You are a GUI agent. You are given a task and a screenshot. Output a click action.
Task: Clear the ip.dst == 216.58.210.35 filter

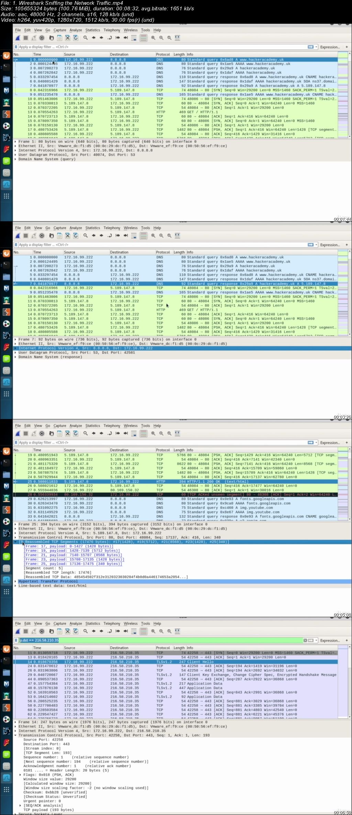[305, 640]
